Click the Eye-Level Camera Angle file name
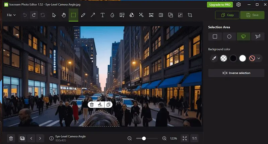Screen dimensions: 268x144 [x=70, y=137]
